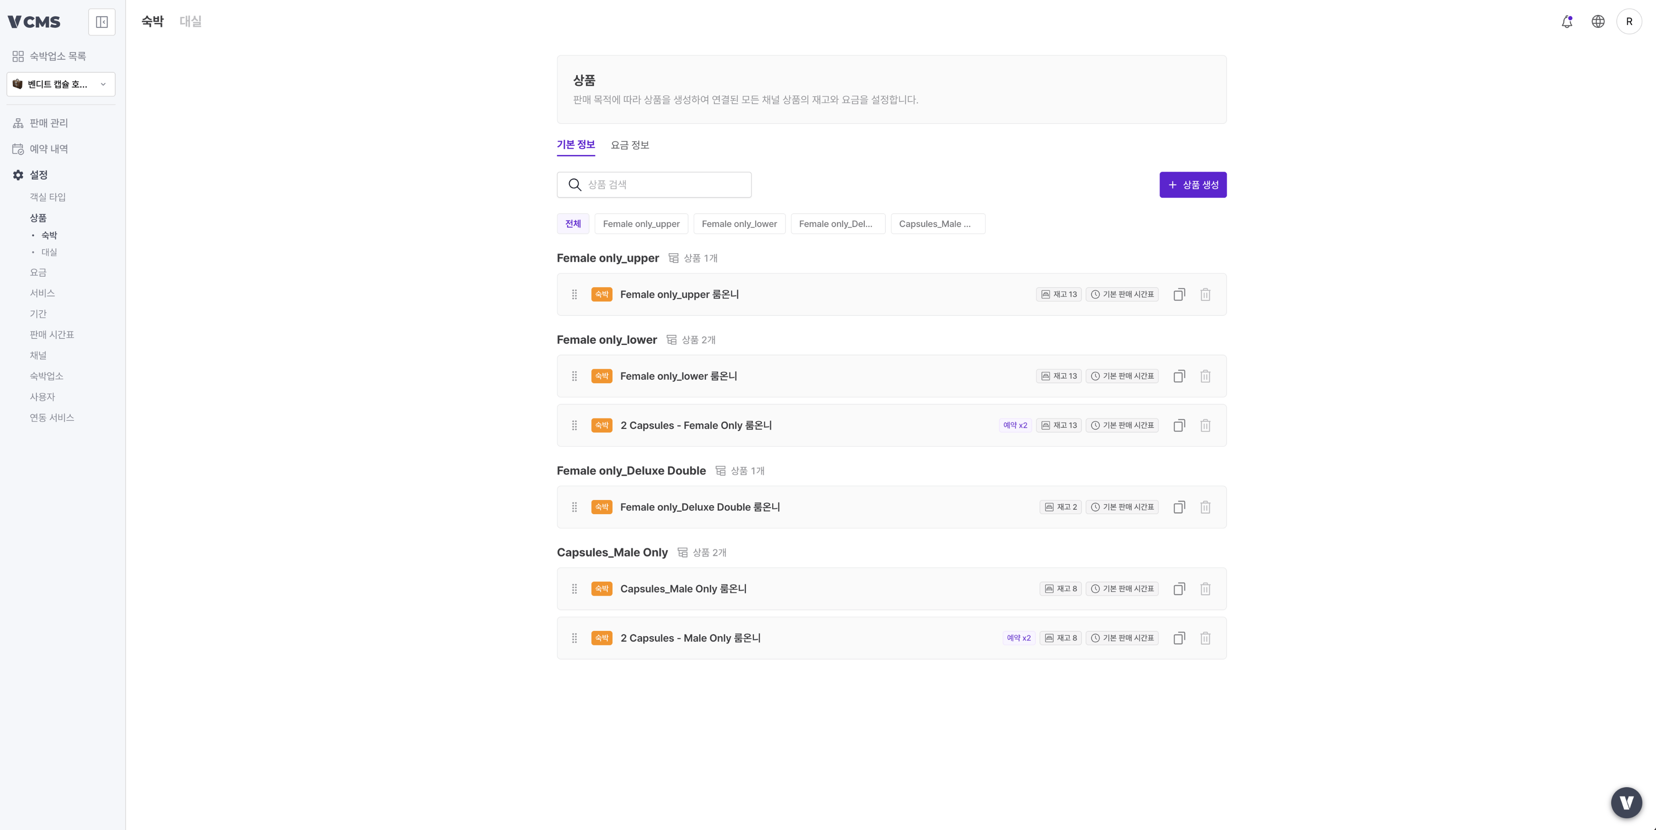Grab drag handle of Female only_Deluxe Double 룸온니
This screenshot has height=830, width=1656.
[x=574, y=507]
